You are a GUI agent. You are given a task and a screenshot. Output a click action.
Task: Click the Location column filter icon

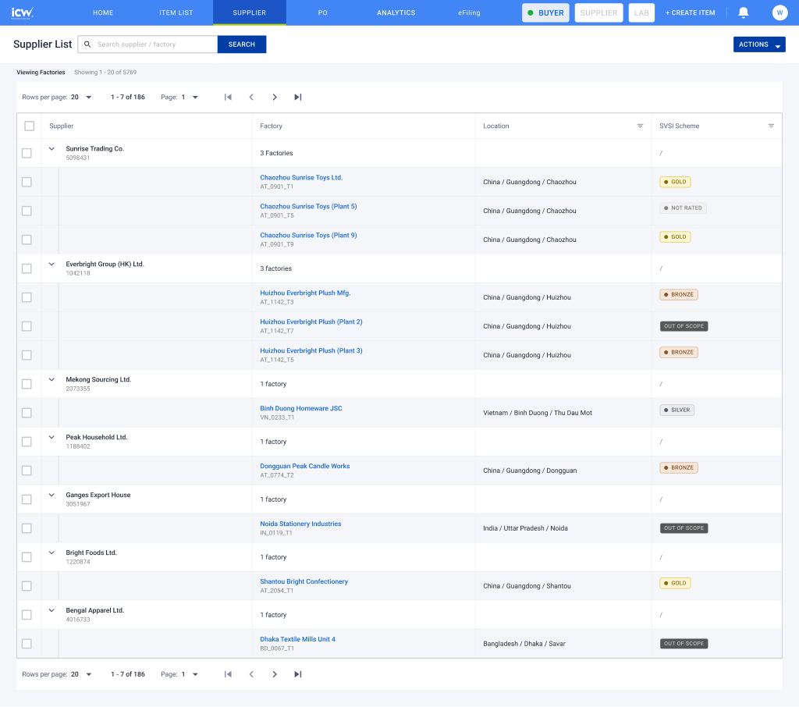point(640,126)
